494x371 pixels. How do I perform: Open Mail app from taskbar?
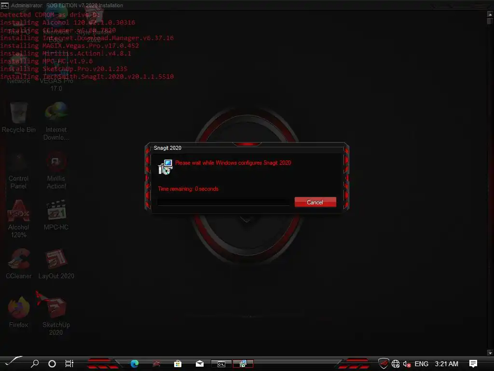[x=199, y=364]
